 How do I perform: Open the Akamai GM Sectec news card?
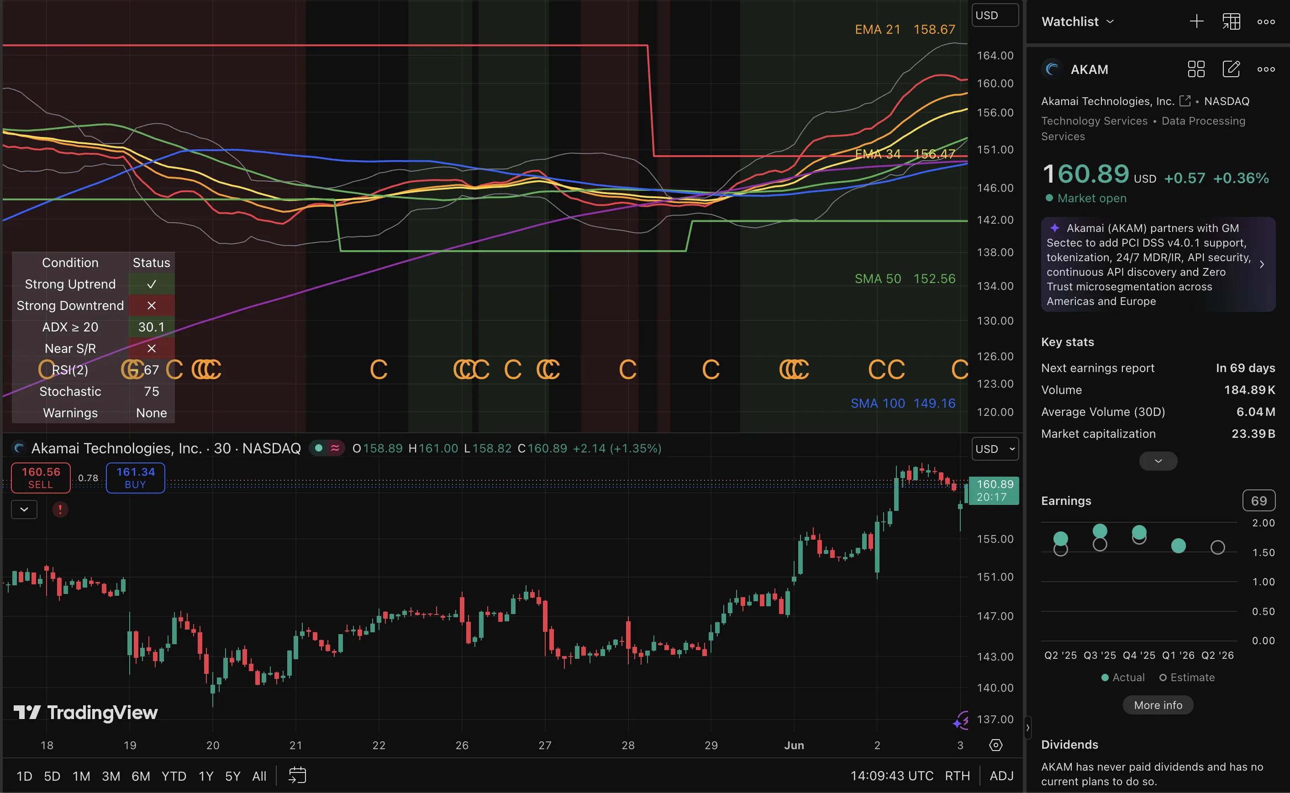click(x=1158, y=264)
